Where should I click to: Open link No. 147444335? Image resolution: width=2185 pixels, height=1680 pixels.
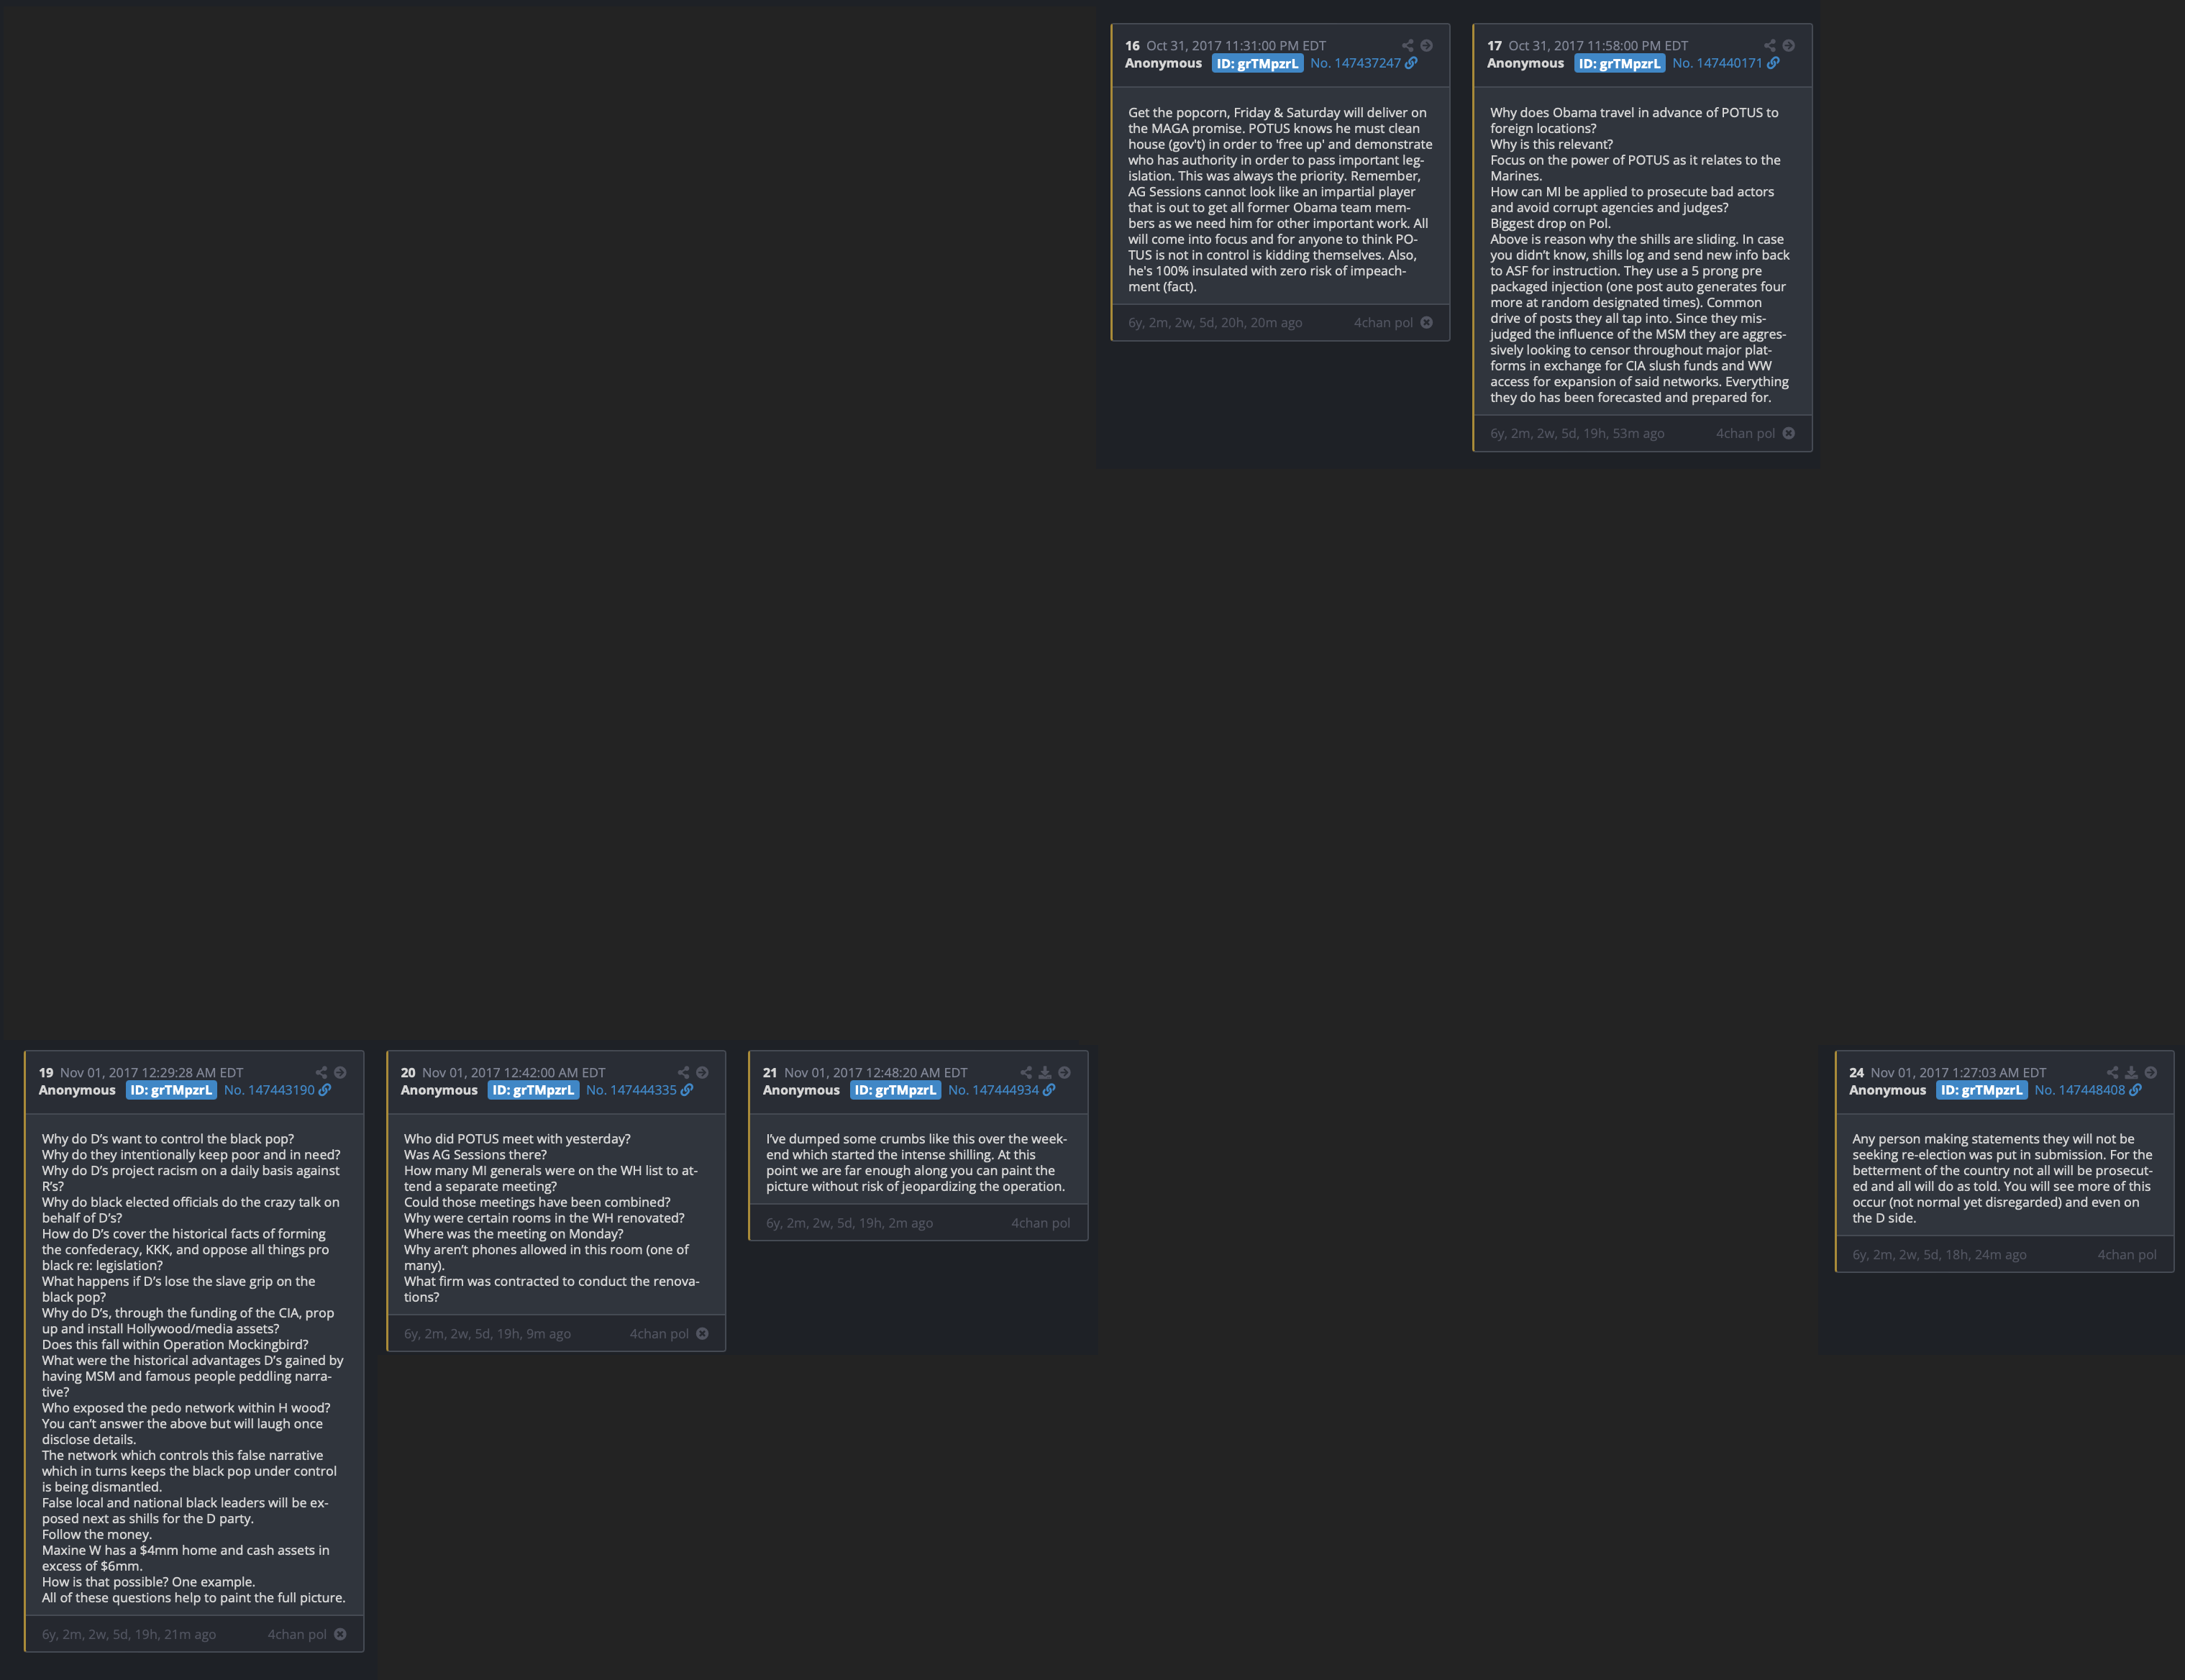639,1090
